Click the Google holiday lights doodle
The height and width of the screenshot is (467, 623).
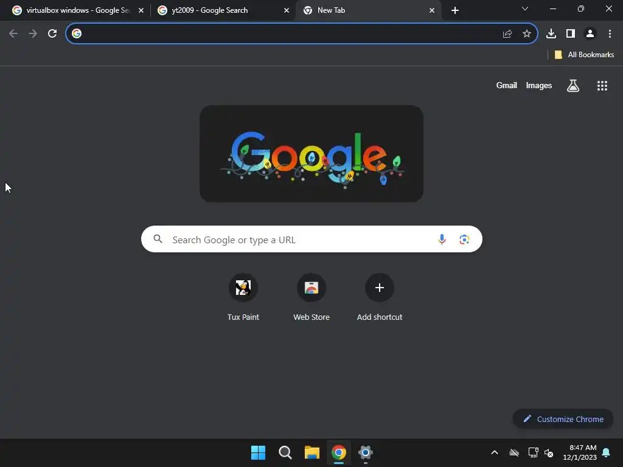(311, 154)
